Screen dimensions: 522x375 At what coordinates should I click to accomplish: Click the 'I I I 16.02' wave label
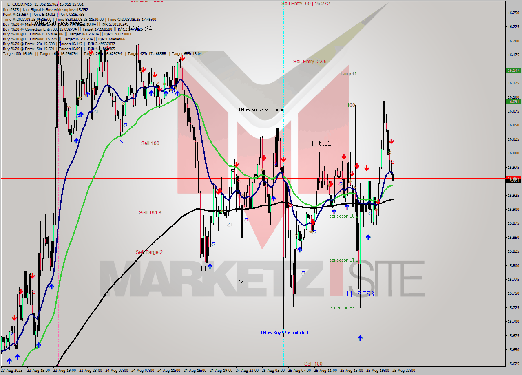coord(318,143)
